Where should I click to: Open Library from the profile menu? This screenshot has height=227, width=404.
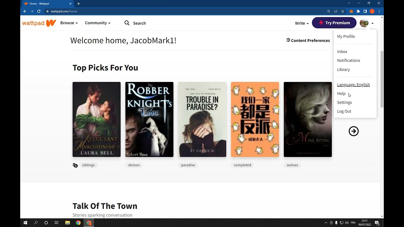pyautogui.click(x=343, y=70)
